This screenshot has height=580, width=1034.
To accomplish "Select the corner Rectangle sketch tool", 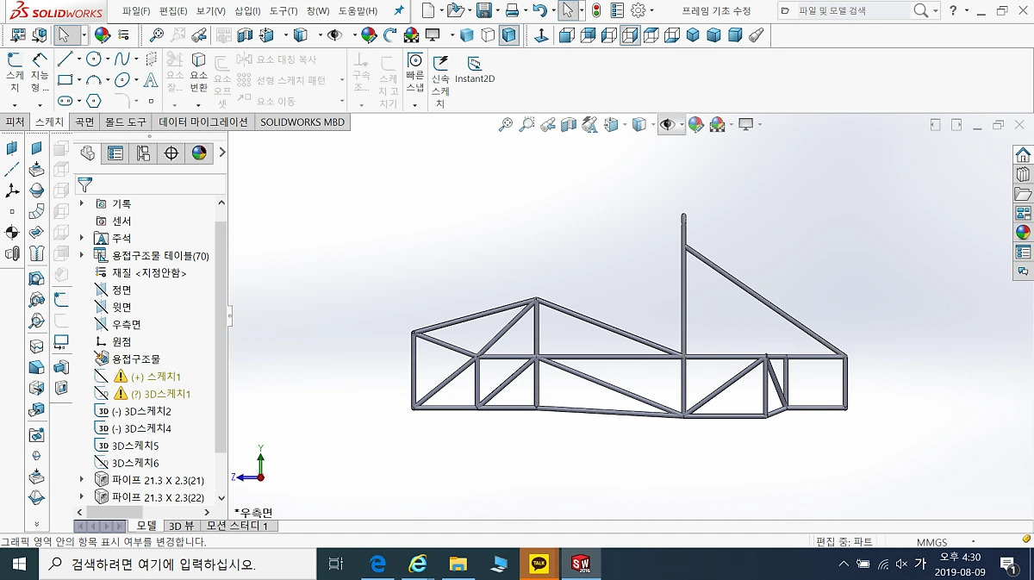I will click(65, 80).
